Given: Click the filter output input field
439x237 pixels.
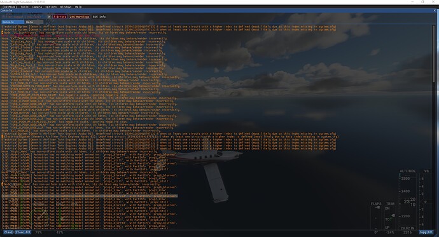Looking at the screenshot, I should (x=24, y=17).
